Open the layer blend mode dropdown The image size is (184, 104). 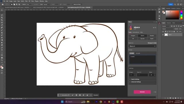click(168, 29)
